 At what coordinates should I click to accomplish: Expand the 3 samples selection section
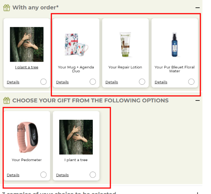coord(198,192)
